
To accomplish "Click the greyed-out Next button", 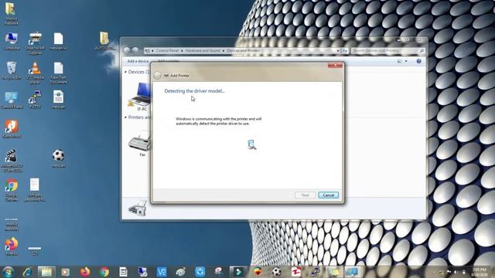I will (305, 195).
